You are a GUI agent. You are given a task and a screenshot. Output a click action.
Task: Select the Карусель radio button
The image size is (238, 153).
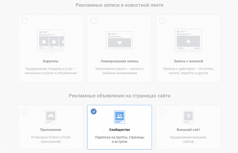point(25,21)
